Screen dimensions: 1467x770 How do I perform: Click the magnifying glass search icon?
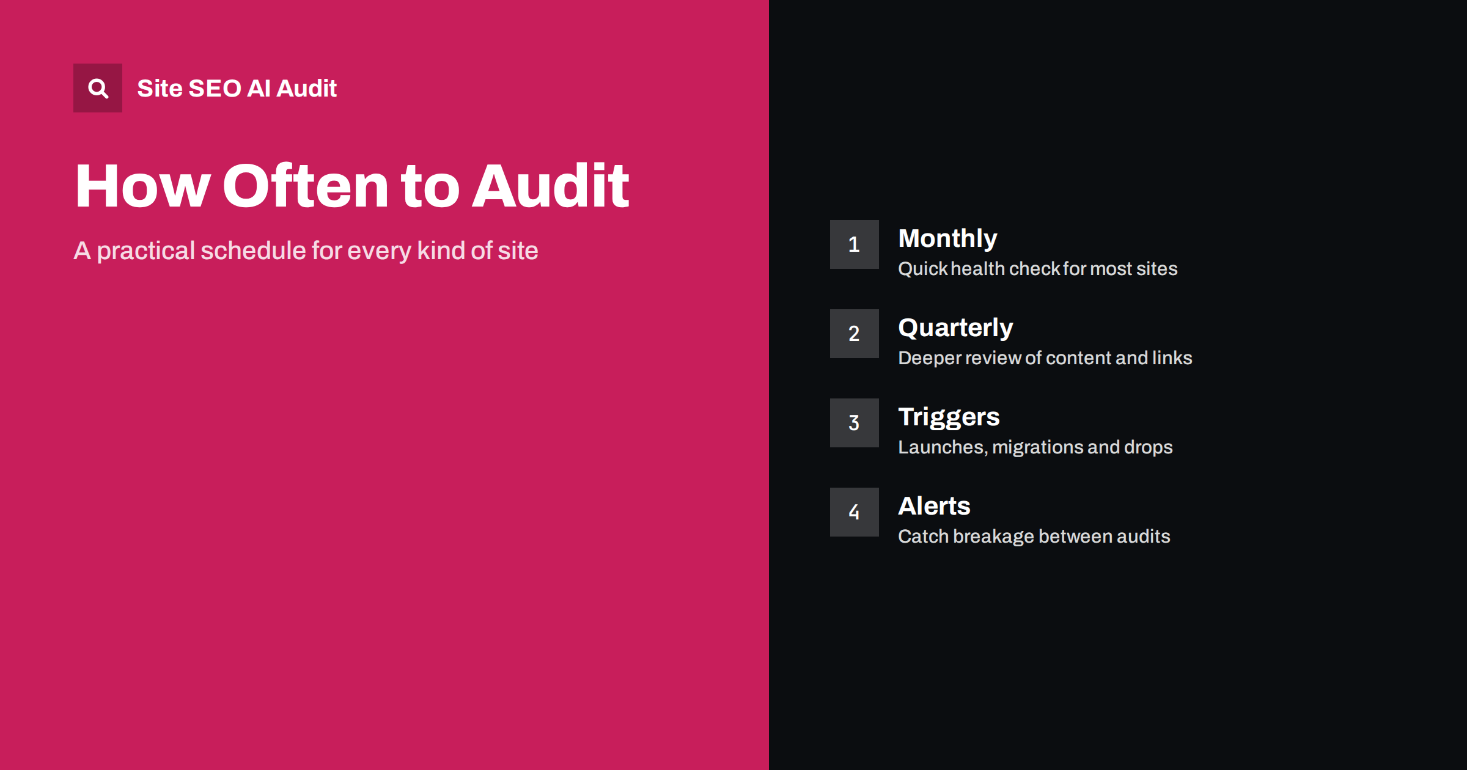(x=98, y=88)
